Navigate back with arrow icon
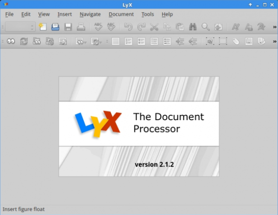 point(218,27)
